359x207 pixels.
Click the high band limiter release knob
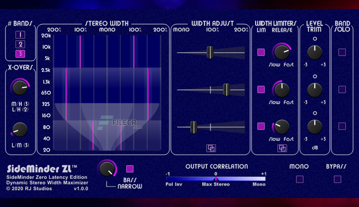pos(282,52)
